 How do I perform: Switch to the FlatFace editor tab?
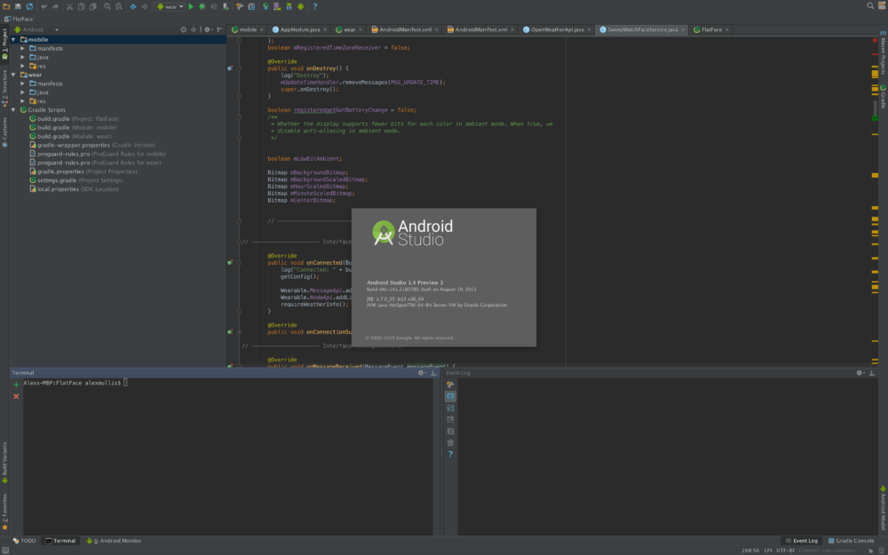710,28
